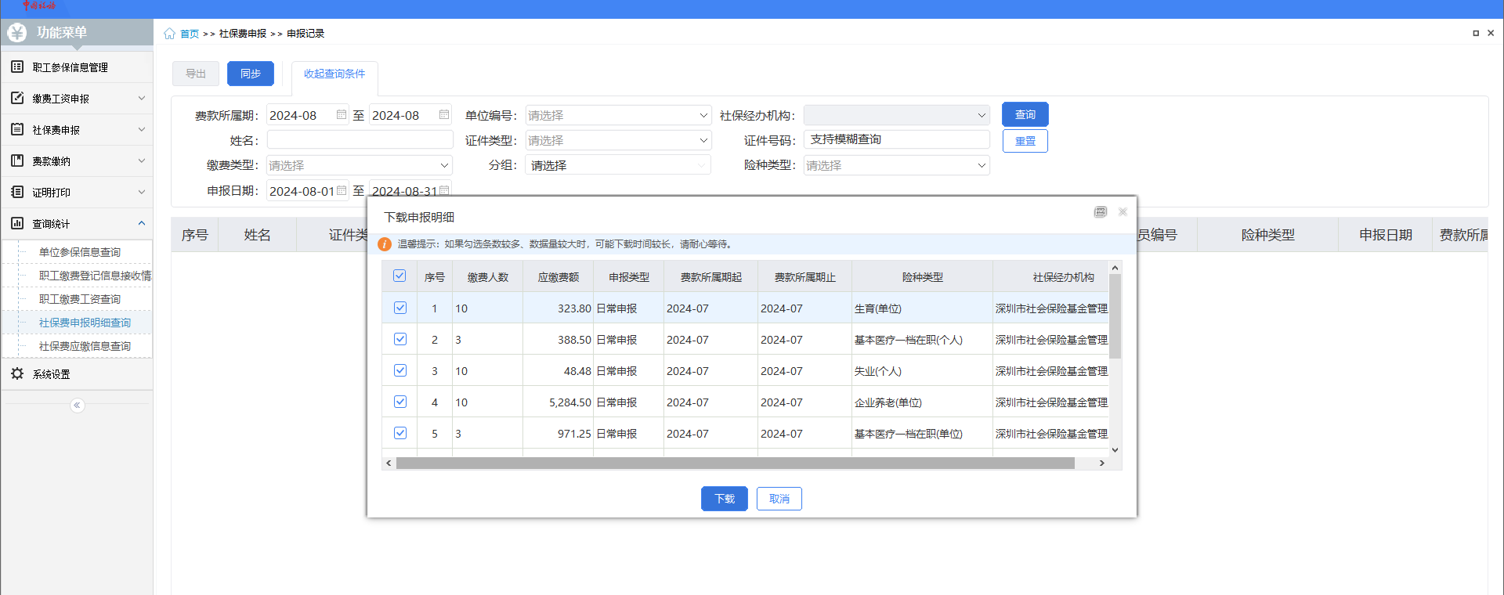Click the 取消 button in dialog
Image resolution: width=1504 pixels, height=595 pixels.
coord(779,499)
